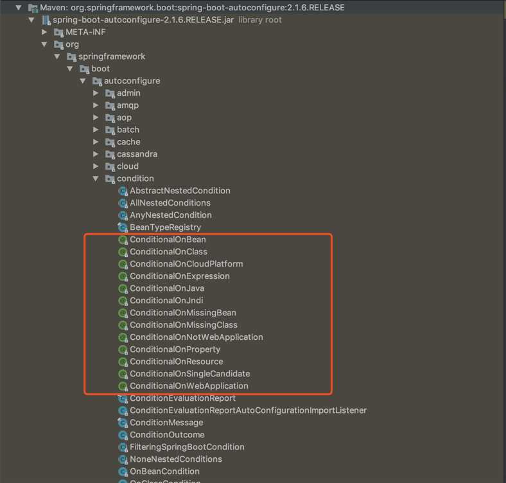506x483 pixels.
Task: Select the ConditionalOnExpression tree item label
Action: 180,276
